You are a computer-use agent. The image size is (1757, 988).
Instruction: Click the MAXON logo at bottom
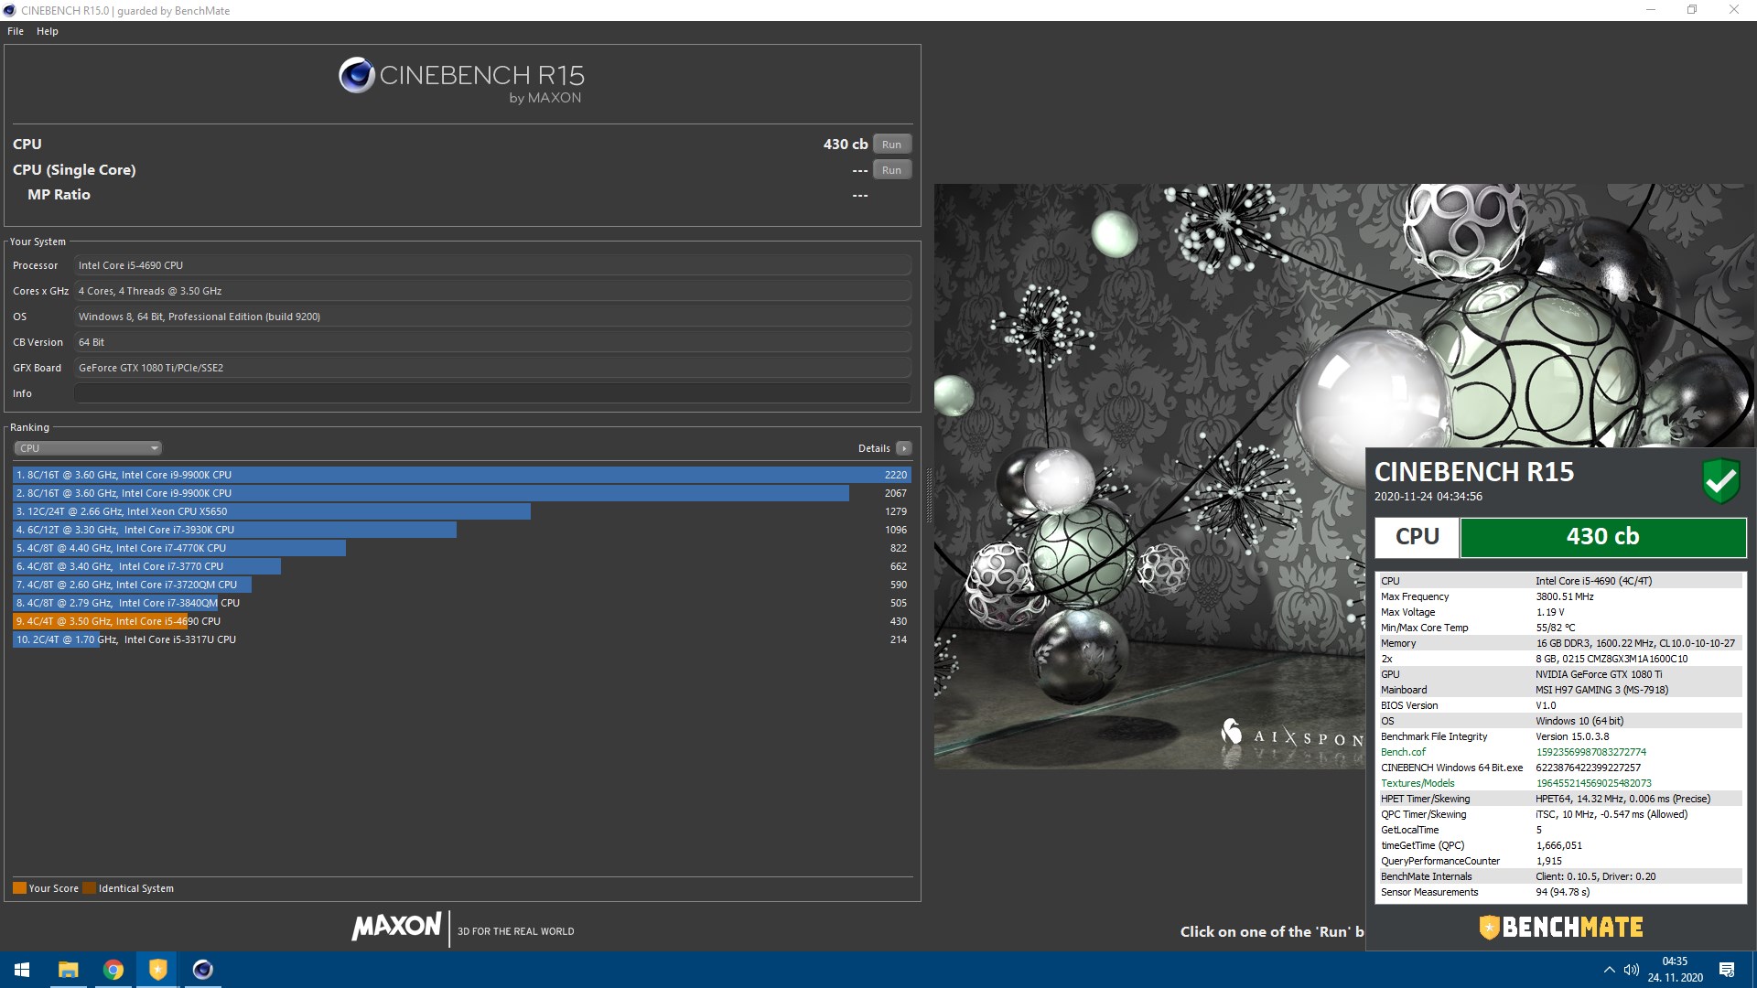click(396, 926)
